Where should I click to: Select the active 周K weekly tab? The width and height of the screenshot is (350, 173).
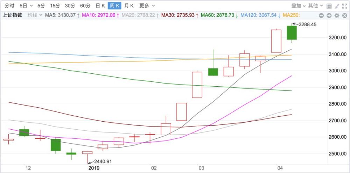click(114, 6)
